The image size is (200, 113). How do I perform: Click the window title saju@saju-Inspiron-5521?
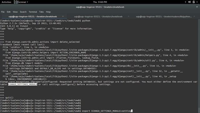(x=100, y=7)
